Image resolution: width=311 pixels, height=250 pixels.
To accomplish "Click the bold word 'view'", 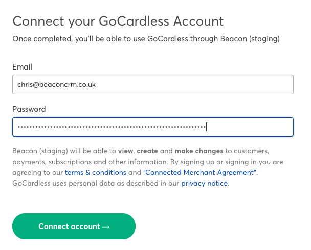I will [125, 151].
